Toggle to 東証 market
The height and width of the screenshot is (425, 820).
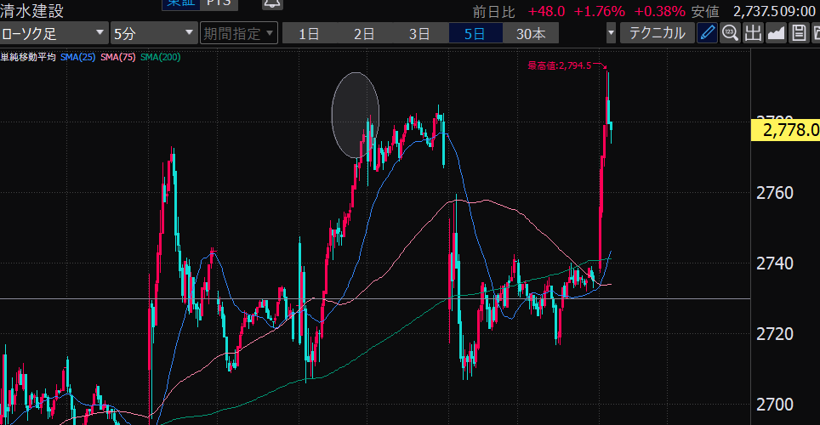click(179, 3)
